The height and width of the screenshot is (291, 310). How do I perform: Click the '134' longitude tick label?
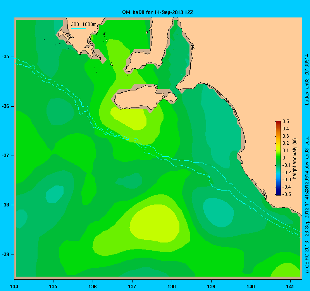pos(14,286)
